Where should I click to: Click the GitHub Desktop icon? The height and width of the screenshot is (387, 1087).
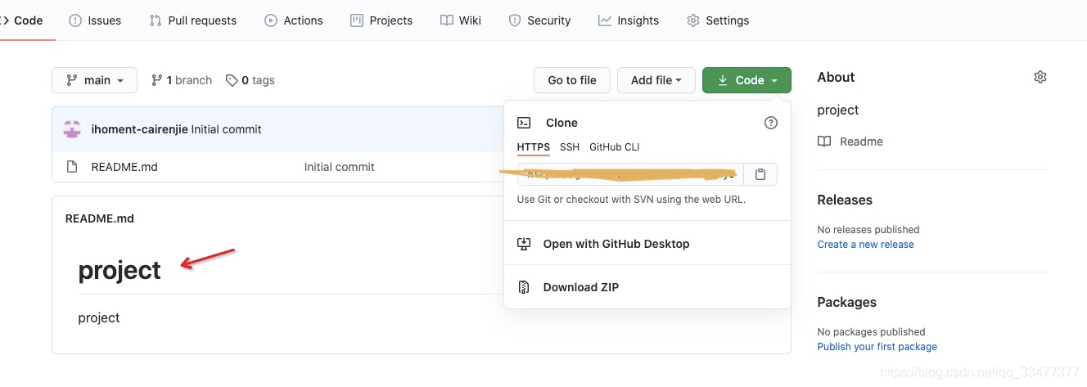pyautogui.click(x=525, y=244)
